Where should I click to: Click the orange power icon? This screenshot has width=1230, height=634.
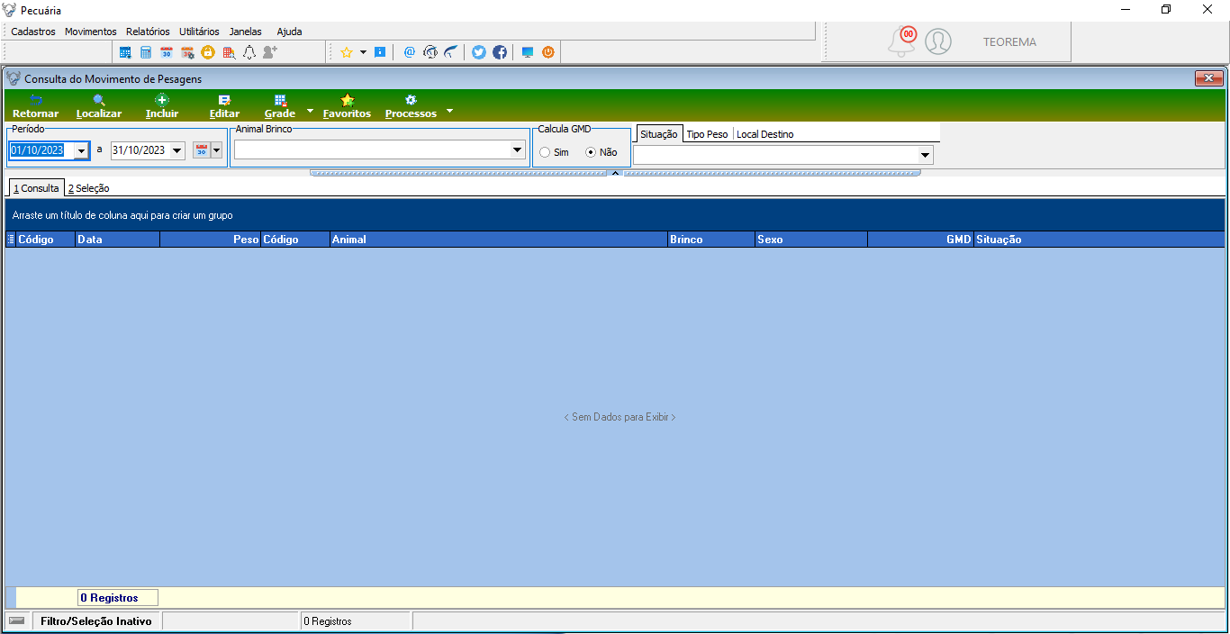tap(548, 52)
